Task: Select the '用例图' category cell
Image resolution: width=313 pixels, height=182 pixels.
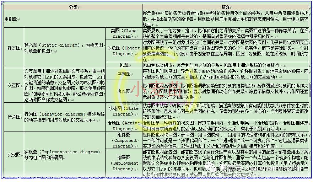Action: click(73, 19)
